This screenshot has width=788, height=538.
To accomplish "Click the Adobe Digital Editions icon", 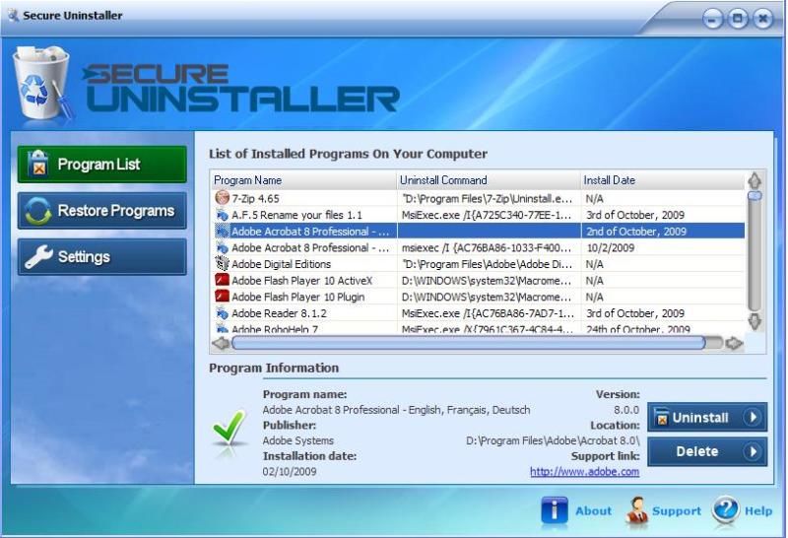I will [x=222, y=263].
